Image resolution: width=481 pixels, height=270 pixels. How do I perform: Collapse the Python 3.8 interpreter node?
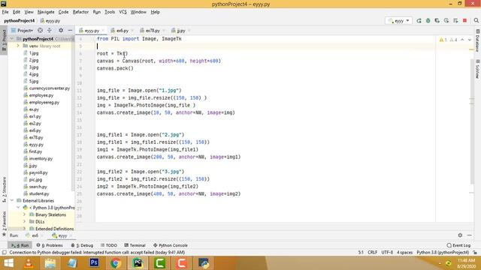pos(18,208)
